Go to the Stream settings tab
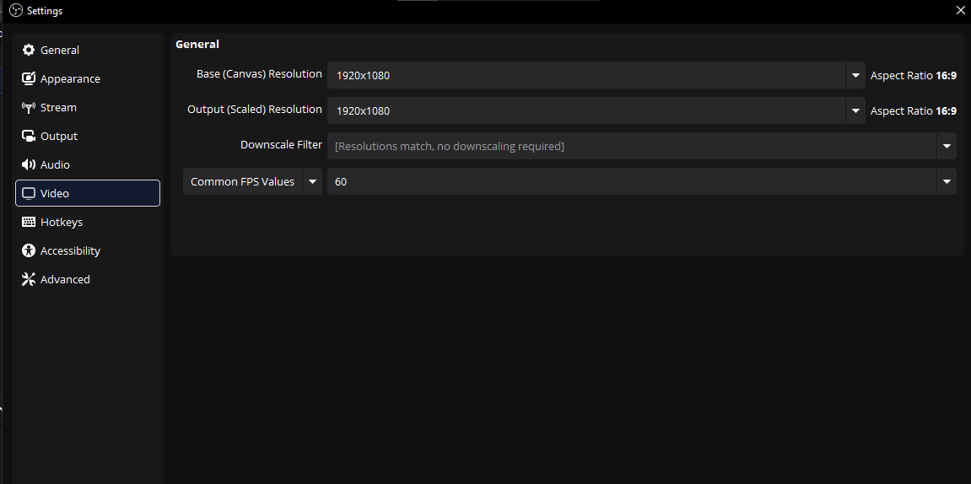The image size is (971, 484). click(x=88, y=108)
